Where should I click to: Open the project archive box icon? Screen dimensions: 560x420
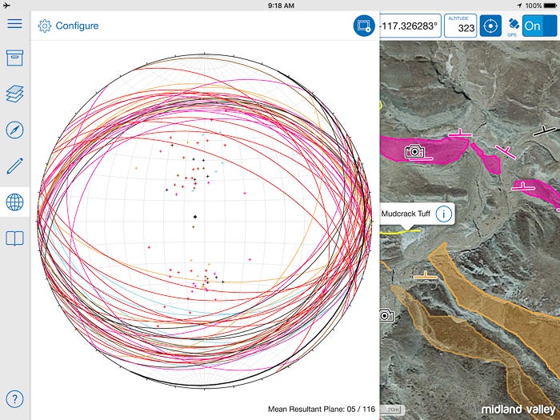click(14, 58)
